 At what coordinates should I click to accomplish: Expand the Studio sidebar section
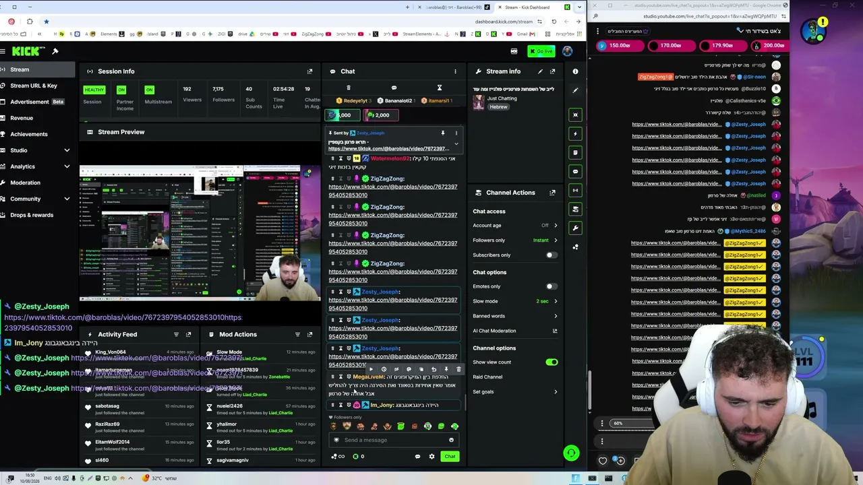(x=67, y=150)
